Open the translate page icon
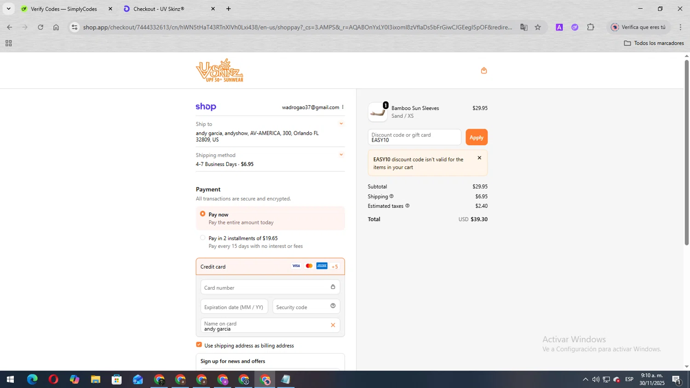Screen dimensions: 690x388 click(523, 27)
